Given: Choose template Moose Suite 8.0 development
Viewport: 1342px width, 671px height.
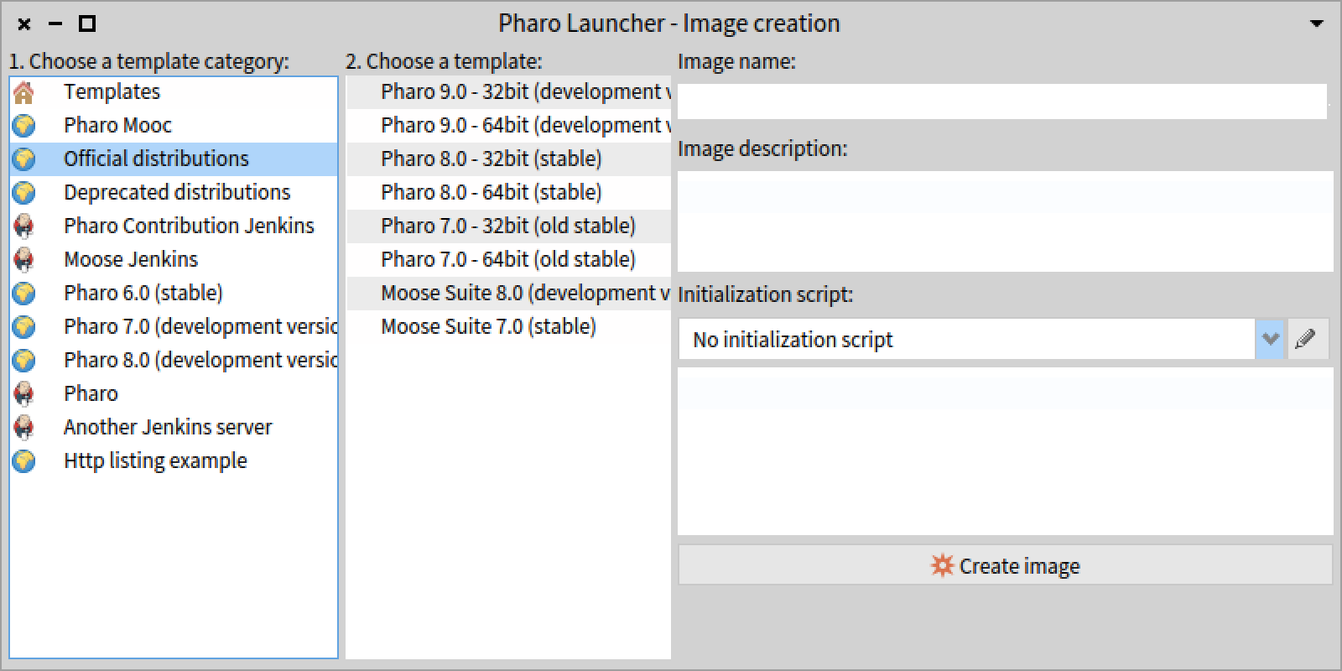Looking at the screenshot, I should [x=508, y=293].
